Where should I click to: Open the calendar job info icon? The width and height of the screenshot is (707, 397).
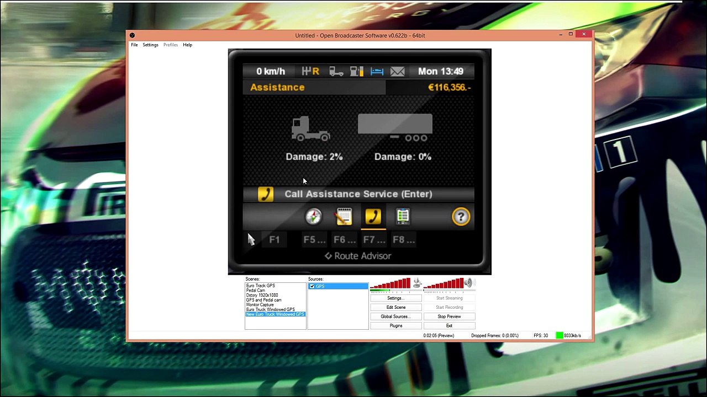[344, 217]
